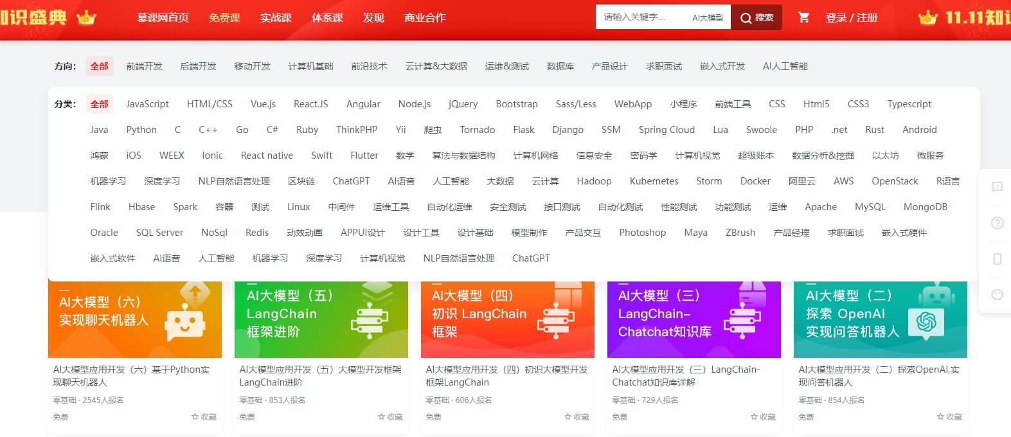Open course title 探索OpenAI,实现问答机器人
This screenshot has width=1011, height=437.
click(879, 376)
